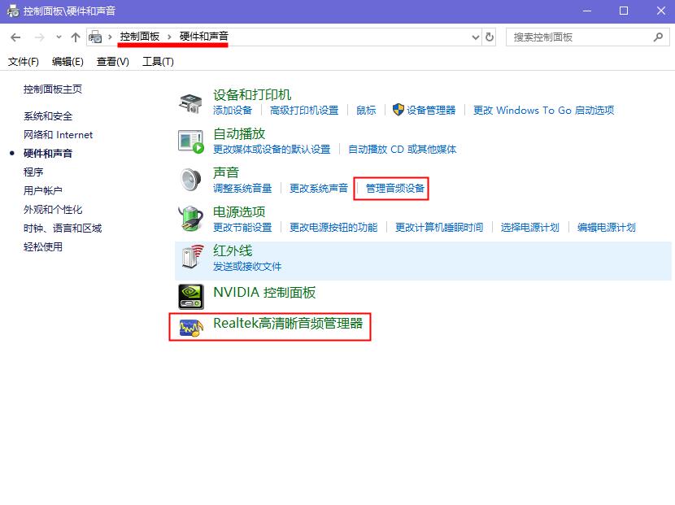Open the 工具(T) menu
Image resolution: width=675 pixels, height=505 pixels.
pyautogui.click(x=159, y=61)
